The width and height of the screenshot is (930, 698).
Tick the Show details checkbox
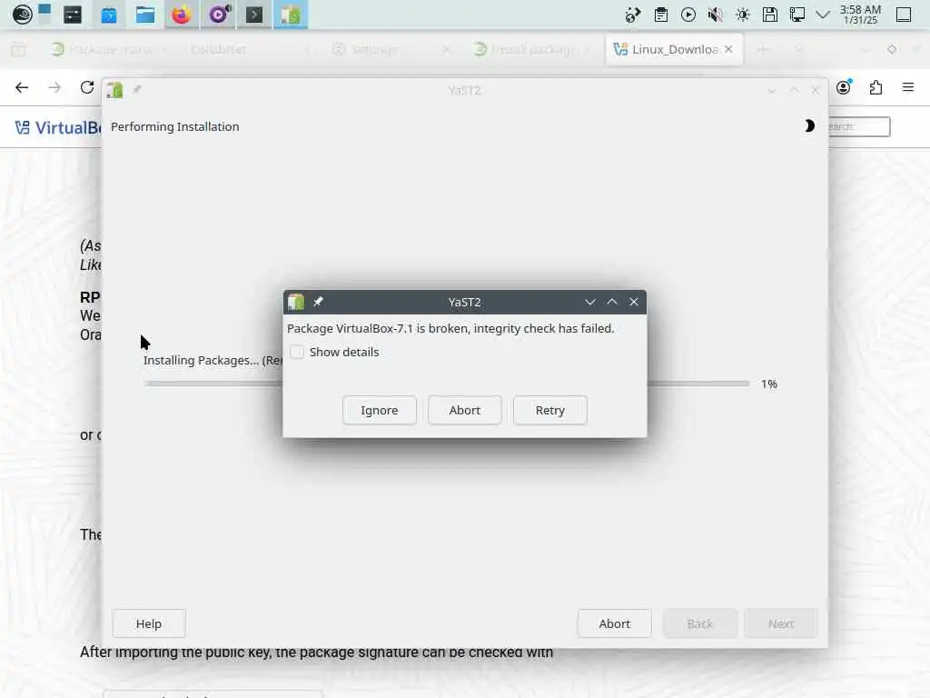[297, 352]
